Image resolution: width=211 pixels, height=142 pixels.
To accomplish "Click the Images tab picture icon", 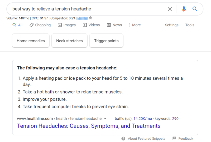I will pyautogui.click(x=60, y=25).
